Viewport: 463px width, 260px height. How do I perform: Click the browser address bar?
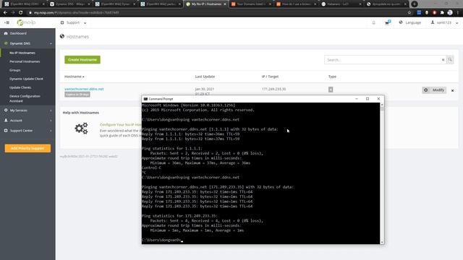click(217, 13)
